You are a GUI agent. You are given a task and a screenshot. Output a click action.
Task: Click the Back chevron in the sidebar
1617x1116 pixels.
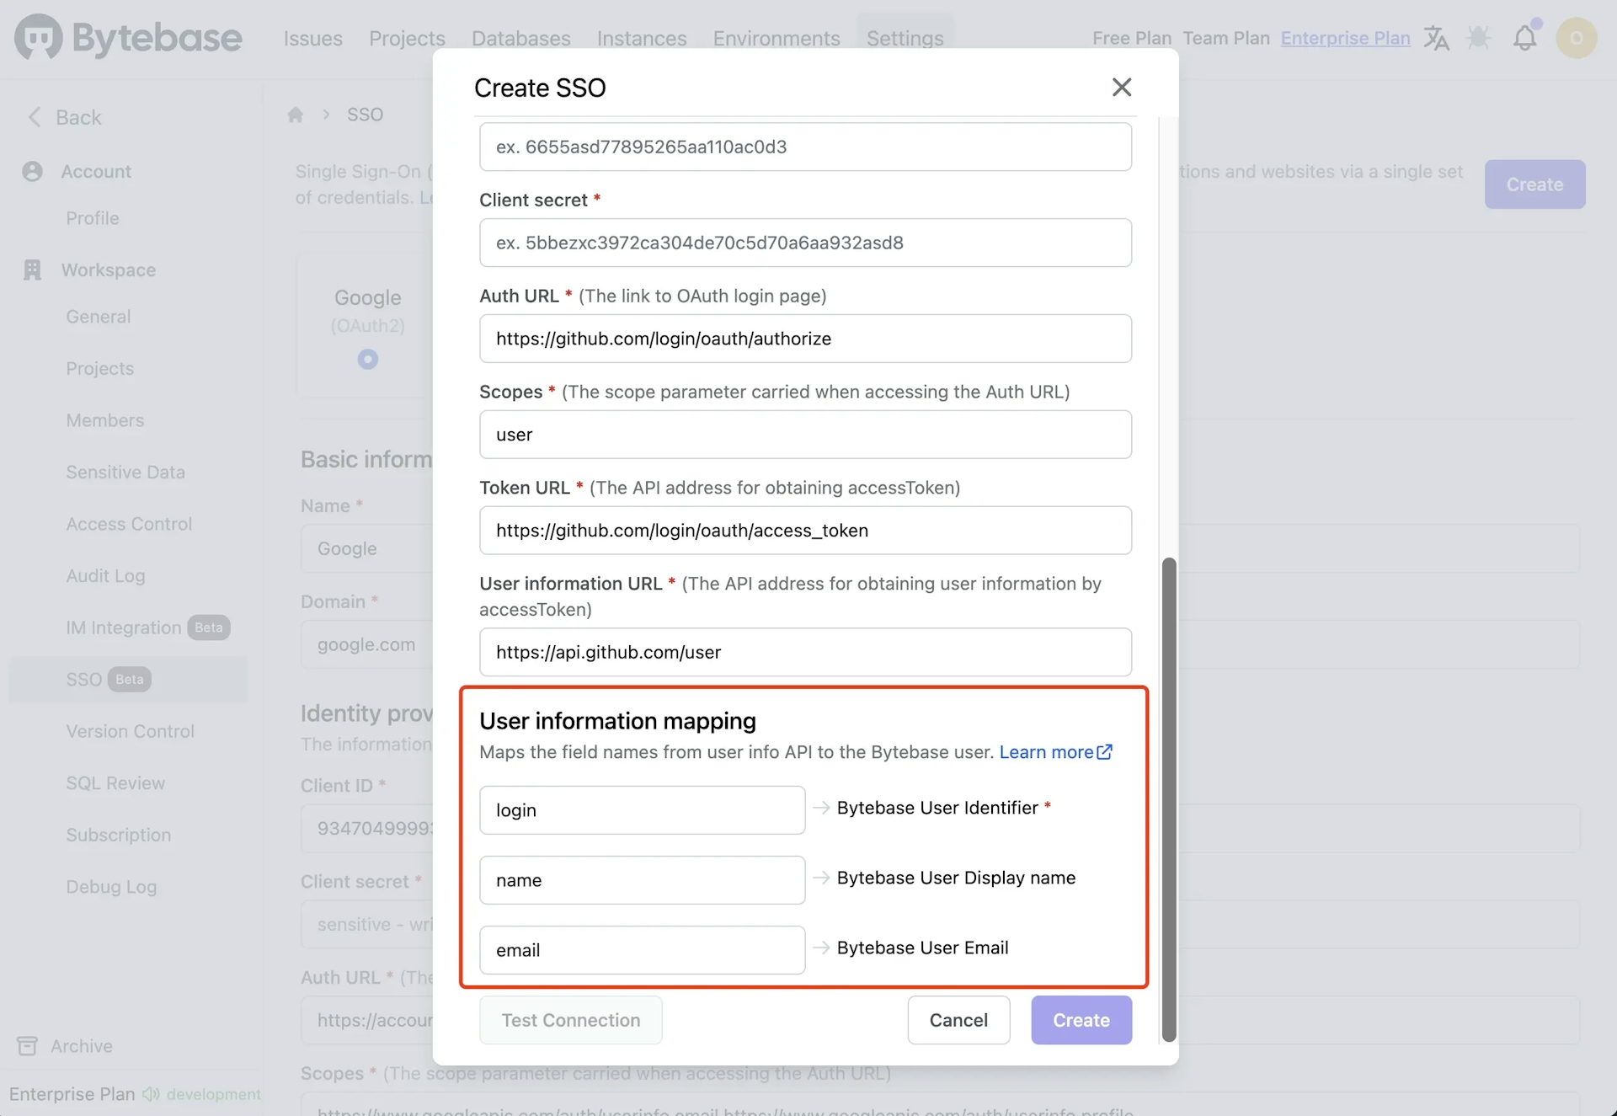click(x=35, y=117)
